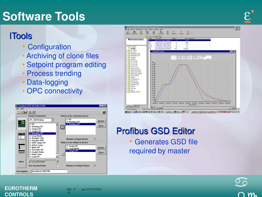Click the Access icon in iTools toolbar
This screenshot has height=197, width=262.
click(181, 33)
